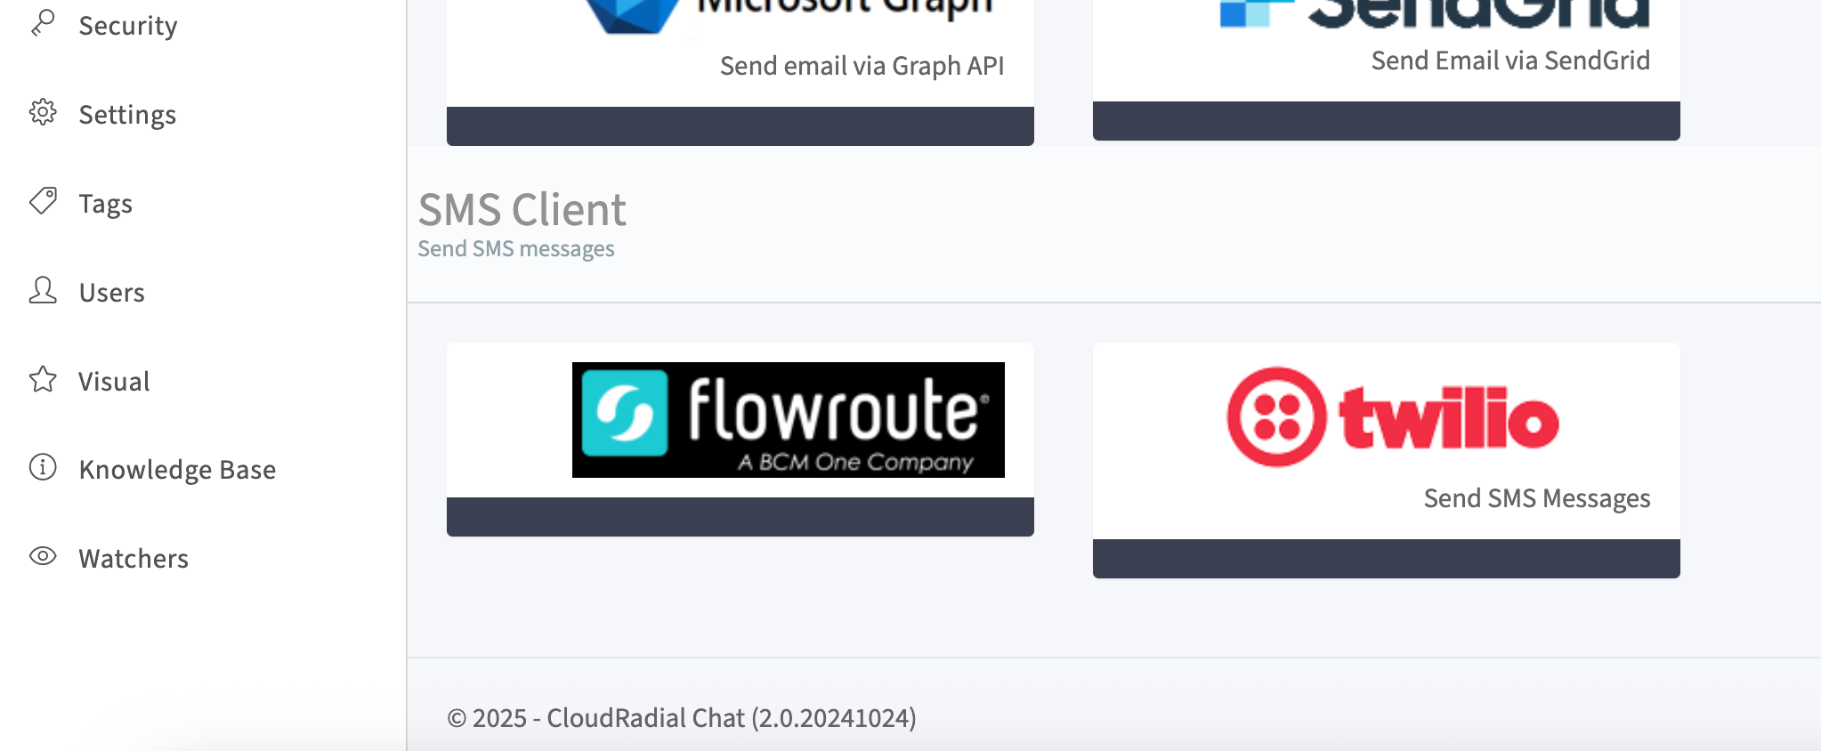Click the Twilio card's dark footer bar
The width and height of the screenshot is (1821, 751).
tap(1387, 559)
